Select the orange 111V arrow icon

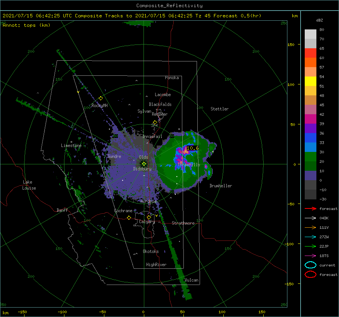point(310,227)
